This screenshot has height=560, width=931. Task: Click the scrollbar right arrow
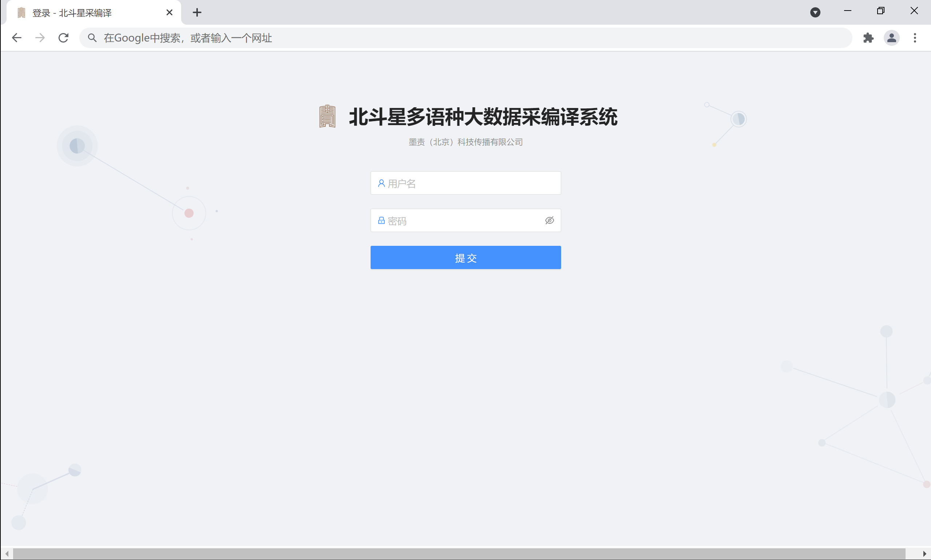pos(924,554)
